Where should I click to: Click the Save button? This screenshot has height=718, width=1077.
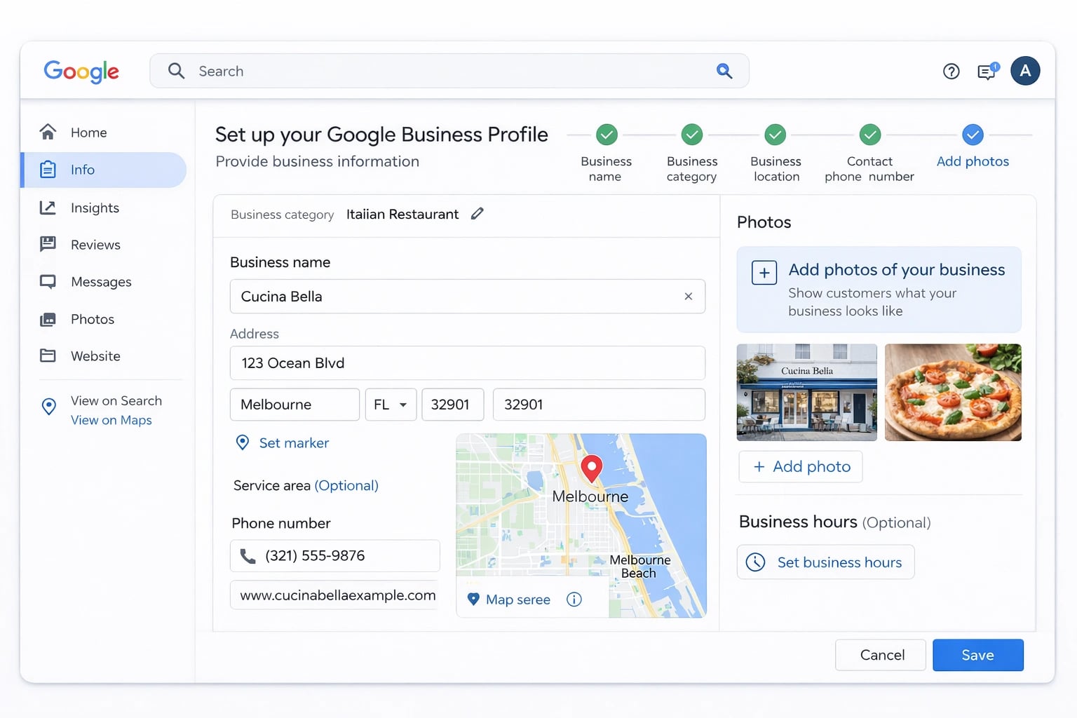977,655
